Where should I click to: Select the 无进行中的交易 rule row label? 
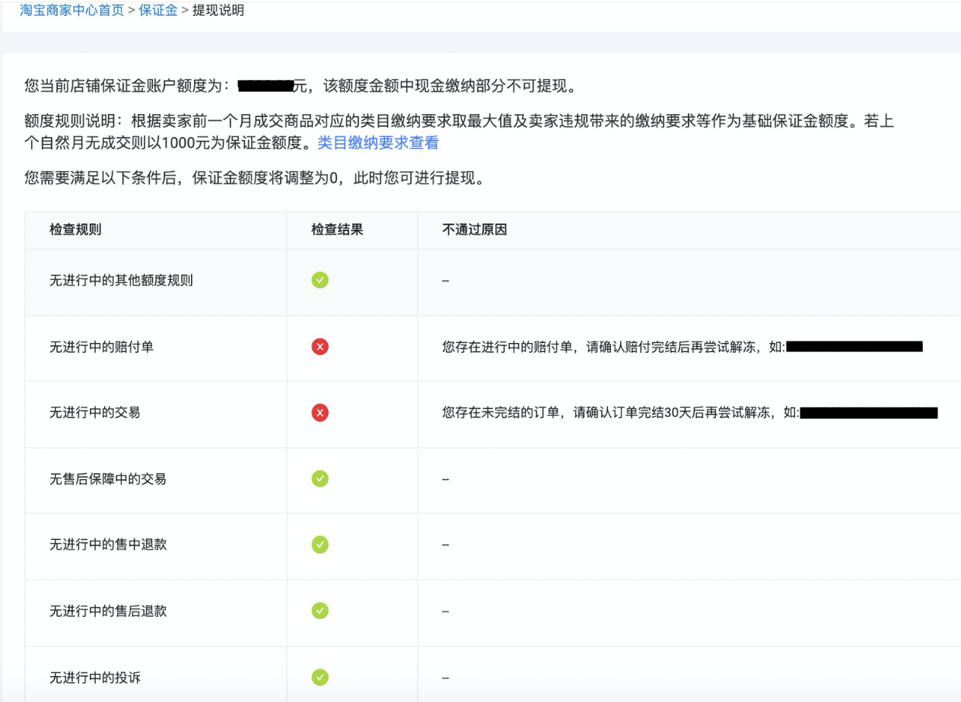point(94,413)
